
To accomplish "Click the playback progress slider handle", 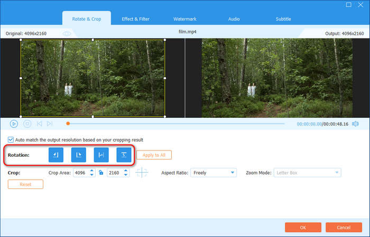I will coord(68,124).
